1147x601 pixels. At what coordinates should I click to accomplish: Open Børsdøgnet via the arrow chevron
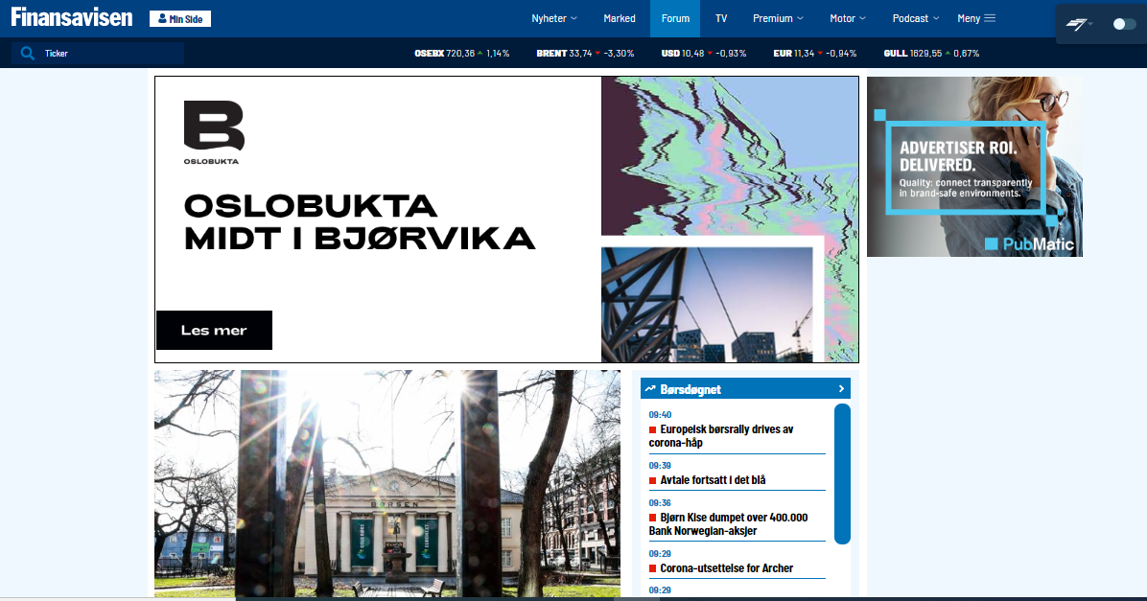point(841,389)
